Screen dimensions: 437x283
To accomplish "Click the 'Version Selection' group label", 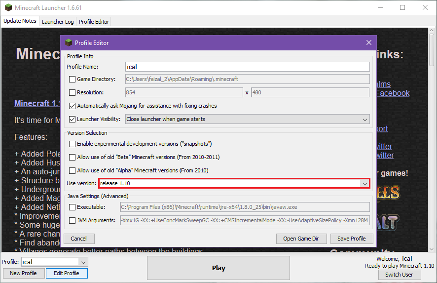I will tap(87, 133).
